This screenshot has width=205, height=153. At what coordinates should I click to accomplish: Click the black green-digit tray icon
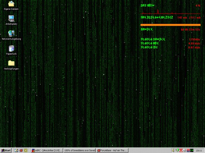[x=192, y=150]
